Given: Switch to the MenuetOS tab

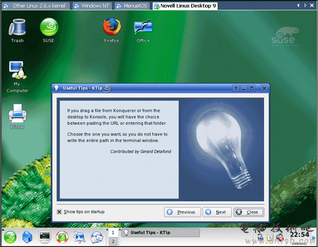Looking at the screenshot, I should click(132, 6).
